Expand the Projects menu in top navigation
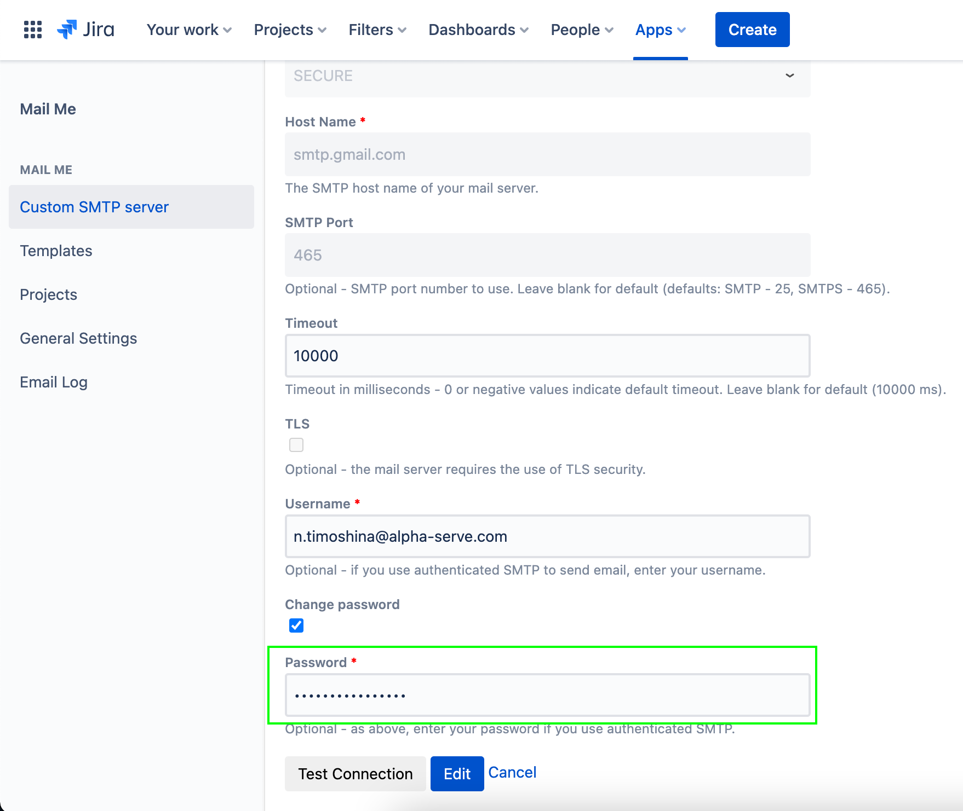Image resolution: width=963 pixels, height=811 pixels. point(290,30)
